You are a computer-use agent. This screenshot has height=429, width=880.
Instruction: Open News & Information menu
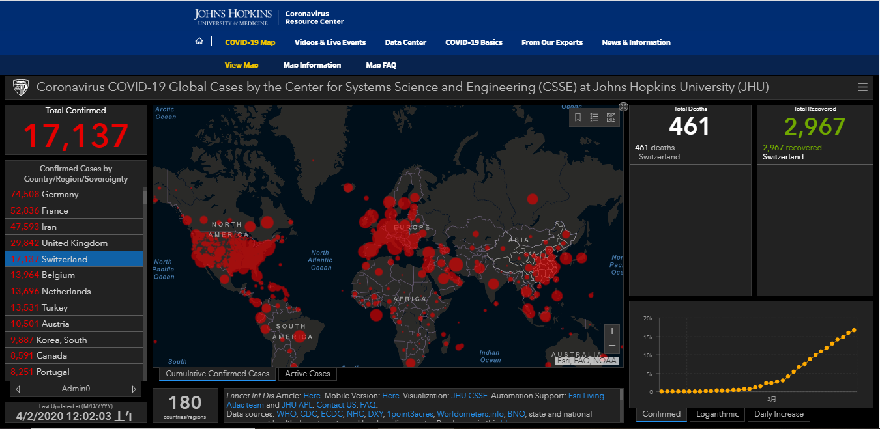(x=636, y=42)
